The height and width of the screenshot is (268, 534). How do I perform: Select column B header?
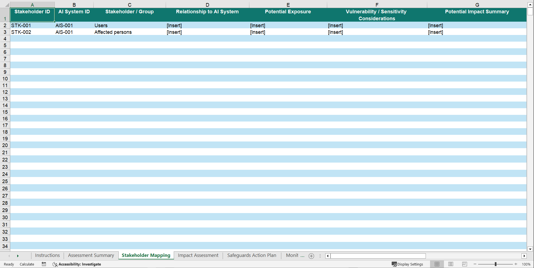click(x=74, y=5)
